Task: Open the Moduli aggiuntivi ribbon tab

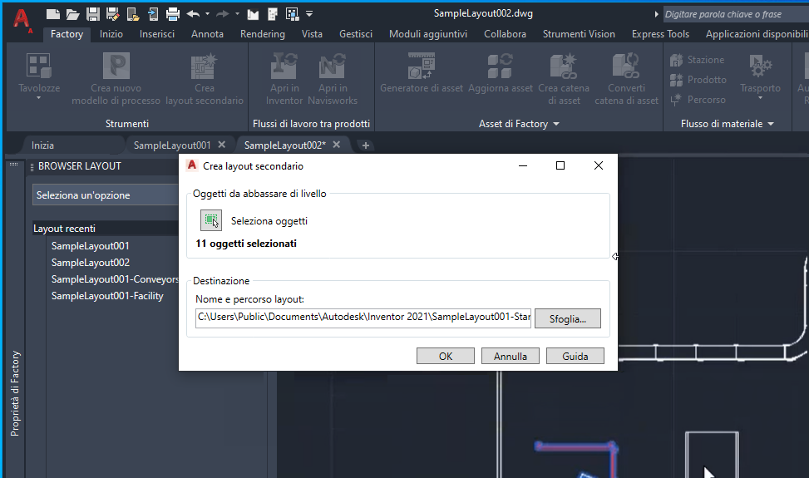Action: pyautogui.click(x=428, y=34)
